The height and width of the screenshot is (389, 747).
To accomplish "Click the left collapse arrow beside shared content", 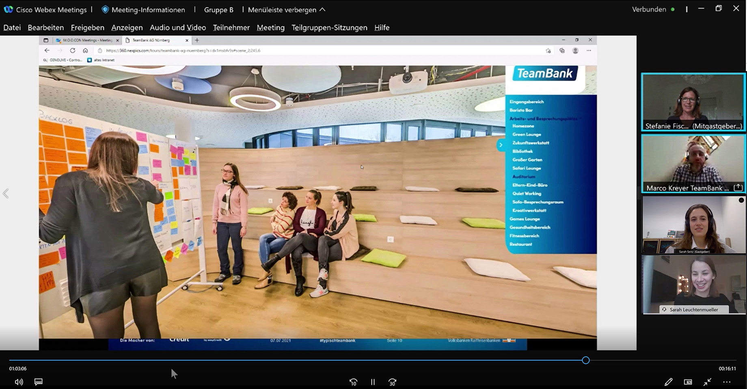I will point(6,193).
